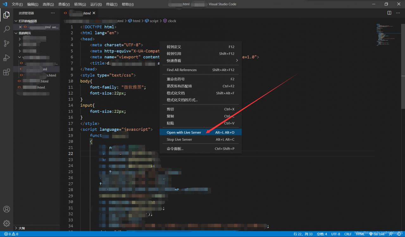This screenshot has width=405, height=237.
Task: Collapse the 我的网页 folder section
Action: (x=16, y=33)
